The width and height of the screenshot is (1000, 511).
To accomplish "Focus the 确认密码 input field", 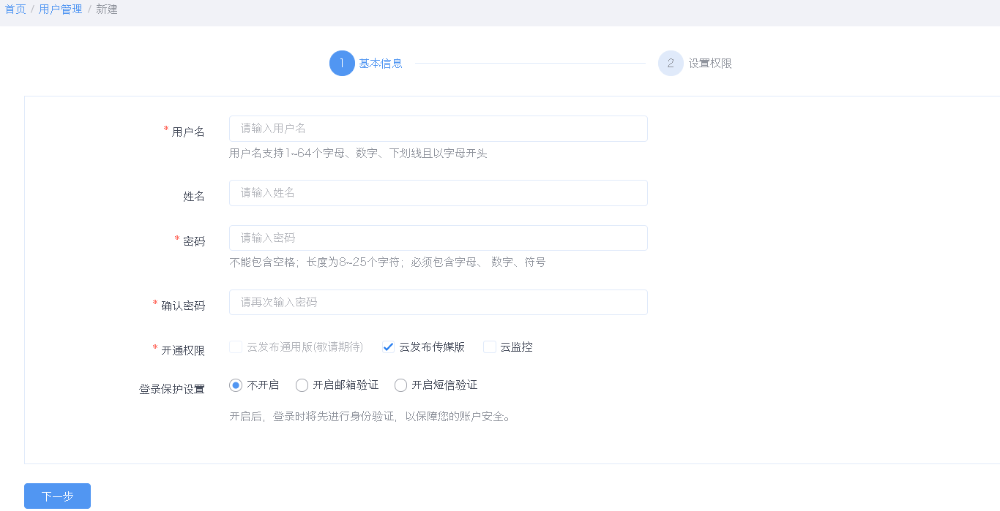I will coord(439,303).
